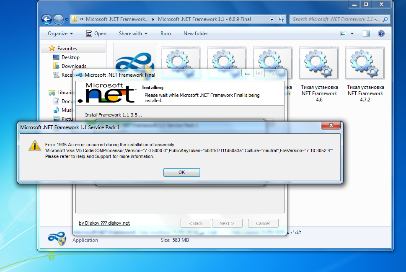Open the breadcrumb arrow between the folder names
Viewport: 406px width, 272px height.
tap(153, 19)
